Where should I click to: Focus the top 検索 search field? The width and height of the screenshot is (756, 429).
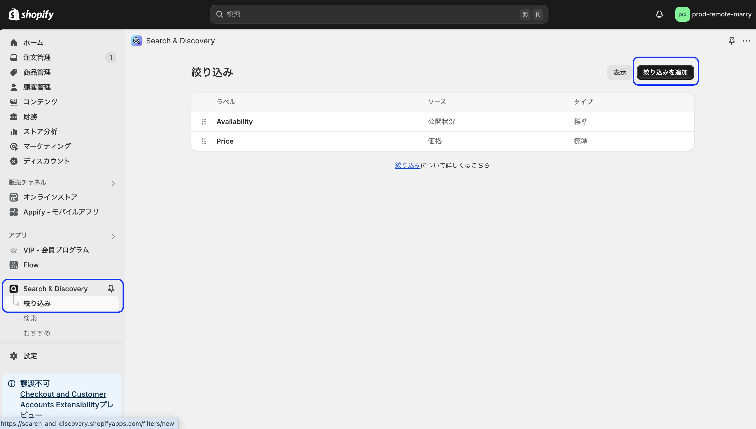[x=379, y=14]
